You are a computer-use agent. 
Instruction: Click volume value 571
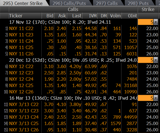pos(117,48)
